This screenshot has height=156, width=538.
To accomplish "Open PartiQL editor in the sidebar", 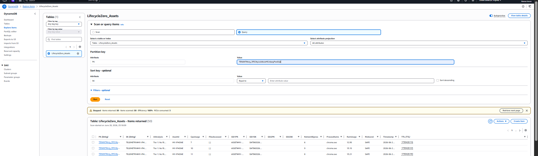I will pyautogui.click(x=10, y=32).
